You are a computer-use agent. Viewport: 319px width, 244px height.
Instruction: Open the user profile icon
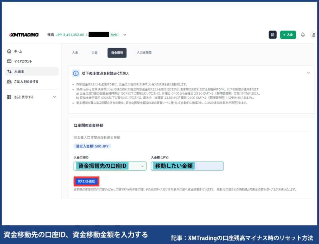coord(313,35)
